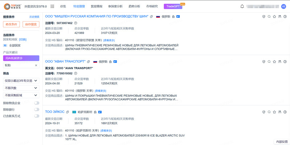This screenshot has width=290, height=145.
Task: Click the people icon for МИШЛЕН
Action: (x=279, y=17)
